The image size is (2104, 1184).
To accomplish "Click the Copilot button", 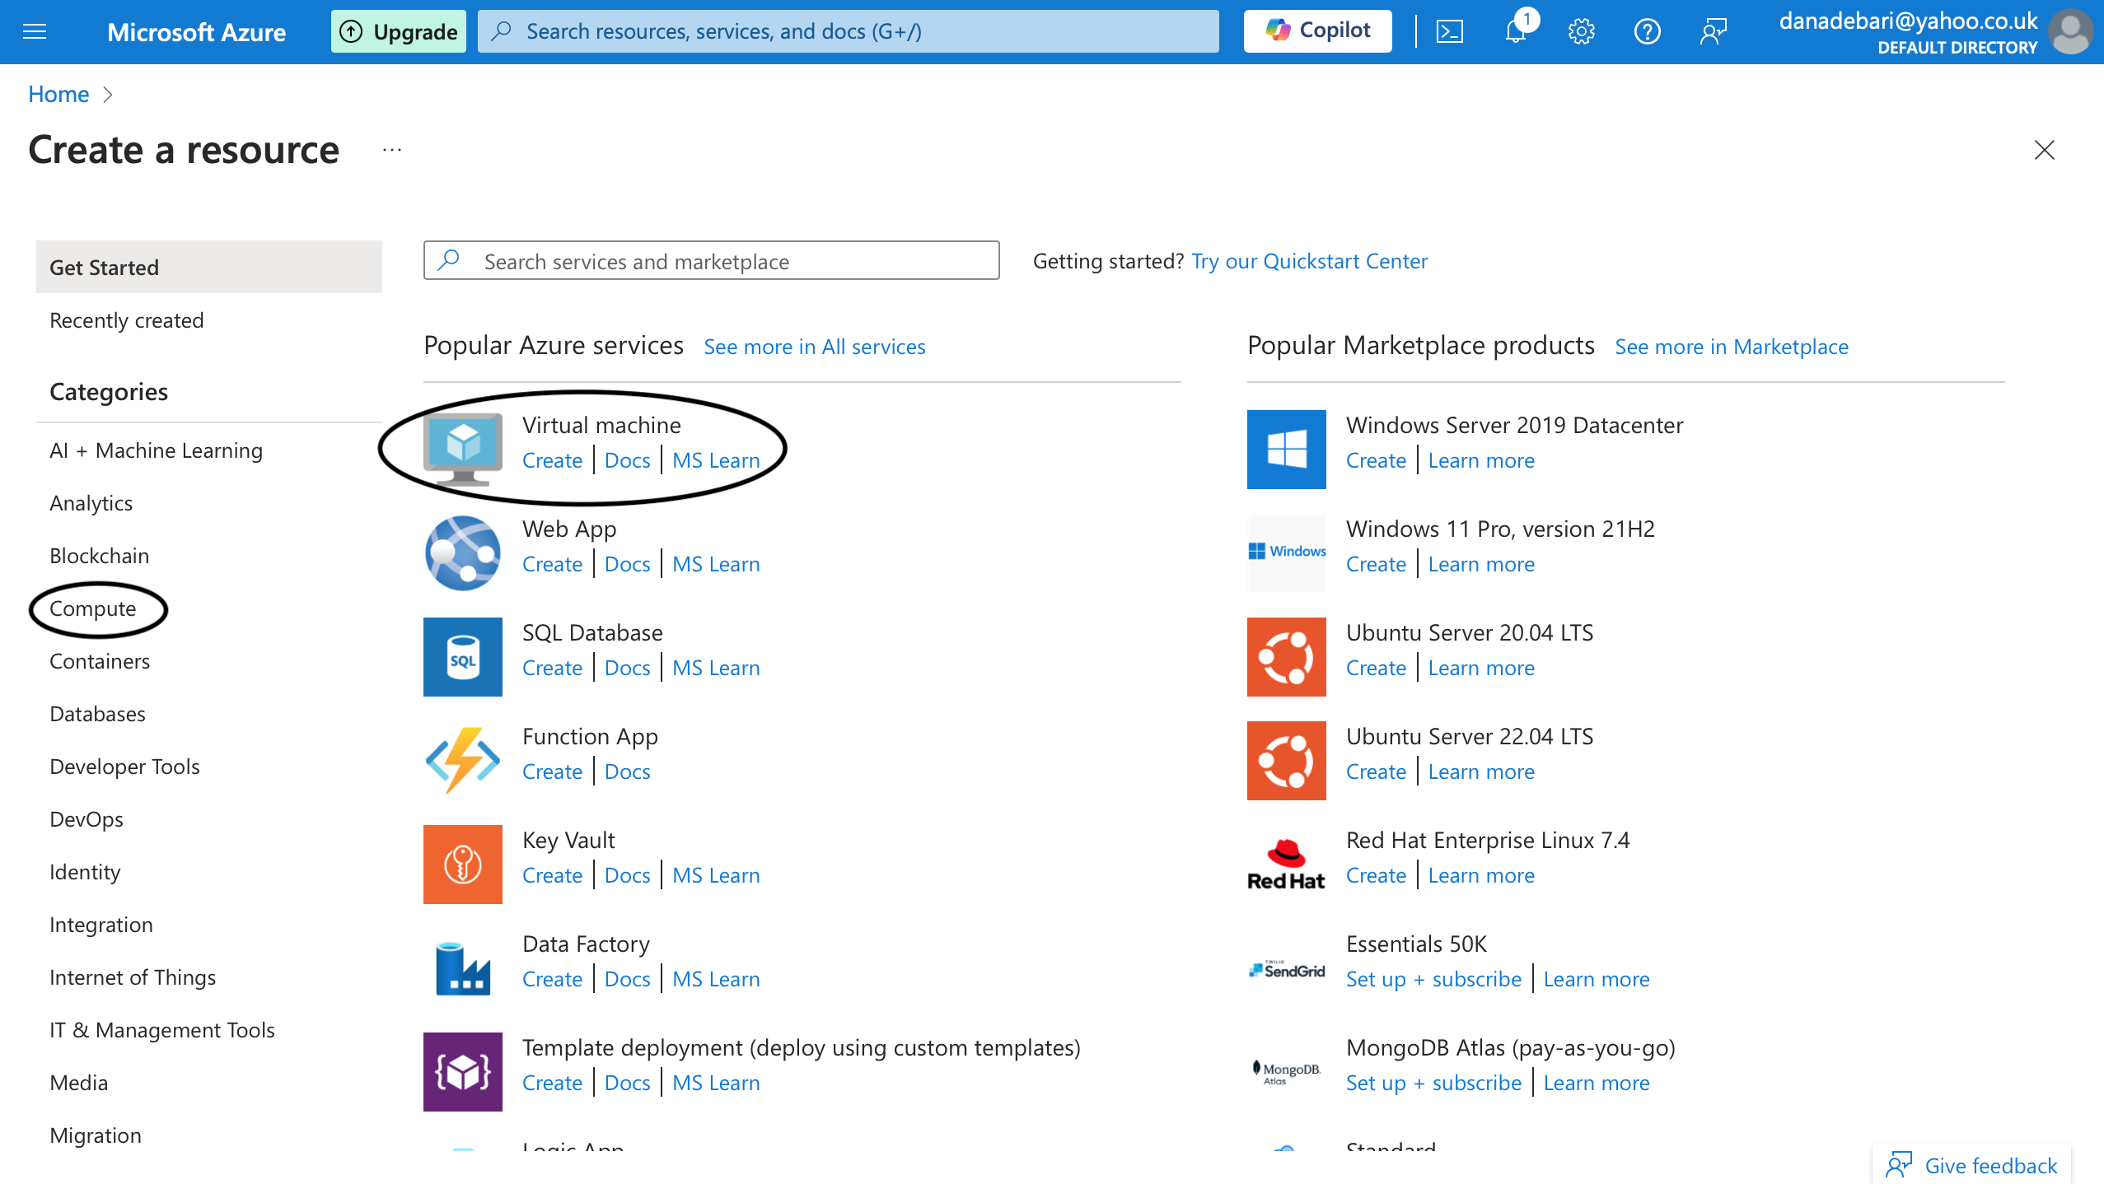I will pyautogui.click(x=1317, y=31).
